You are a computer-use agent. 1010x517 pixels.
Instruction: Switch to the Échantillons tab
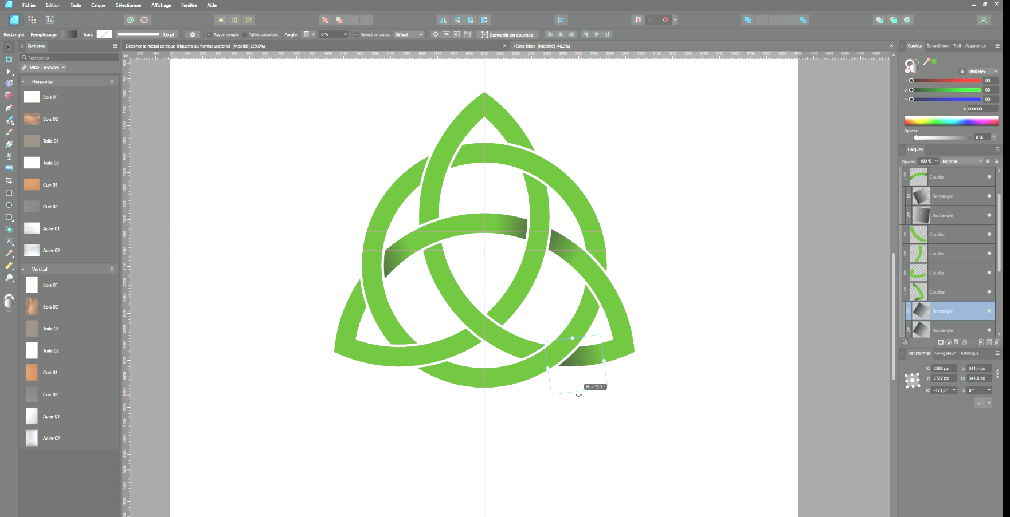point(937,46)
